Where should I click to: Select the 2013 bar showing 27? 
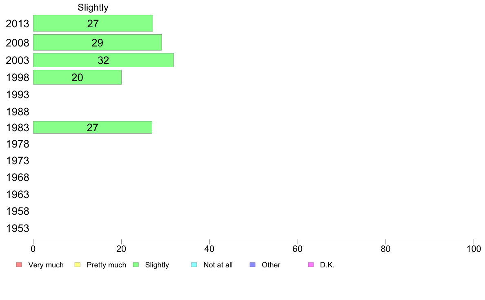coord(93,23)
